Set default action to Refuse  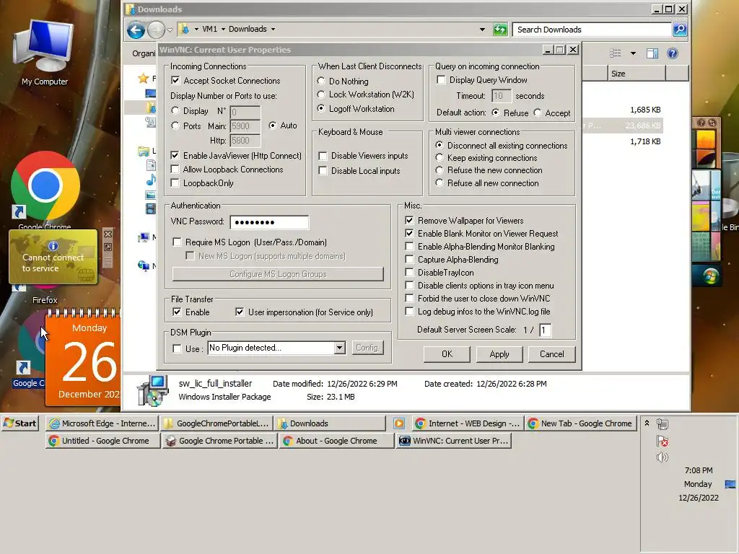(495, 113)
